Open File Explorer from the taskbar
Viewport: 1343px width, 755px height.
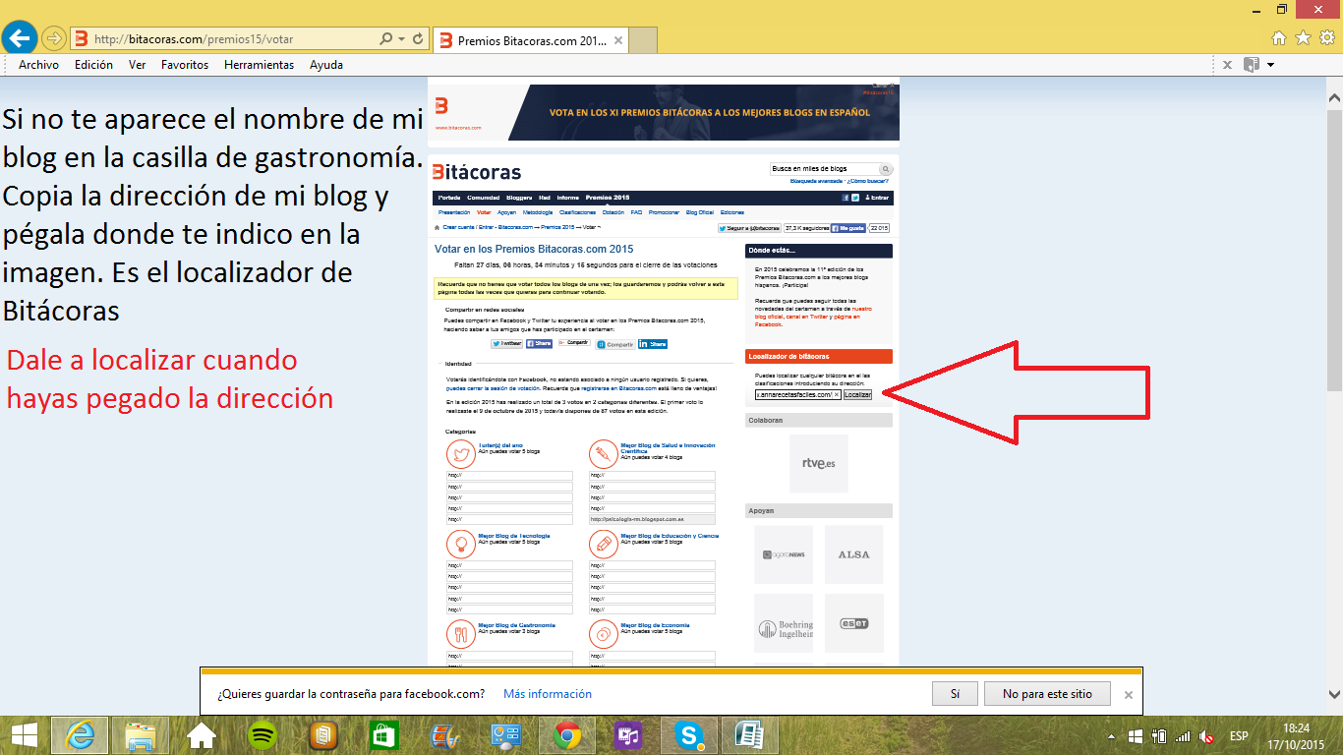pyautogui.click(x=140, y=734)
